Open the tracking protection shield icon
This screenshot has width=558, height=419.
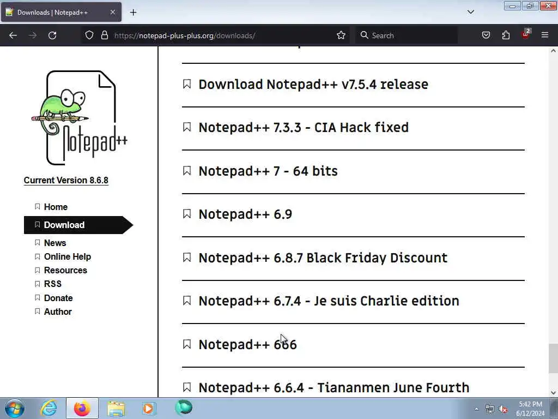89,35
